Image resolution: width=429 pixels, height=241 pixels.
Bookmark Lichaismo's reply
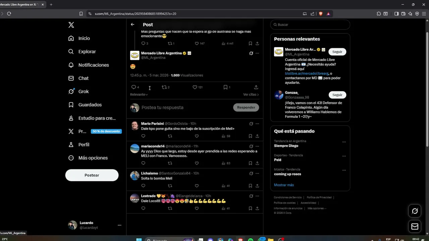click(x=250, y=186)
